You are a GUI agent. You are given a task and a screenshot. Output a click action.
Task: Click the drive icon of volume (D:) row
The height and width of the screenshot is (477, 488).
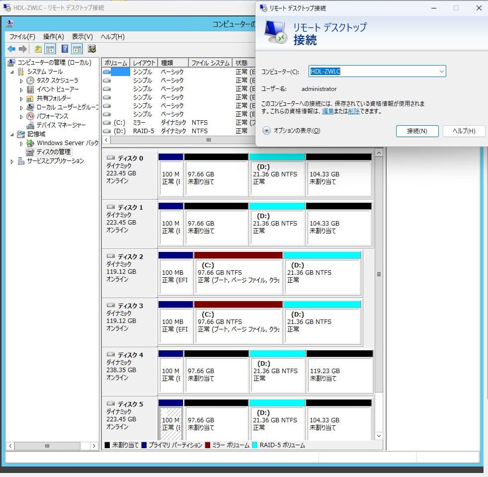(107, 131)
